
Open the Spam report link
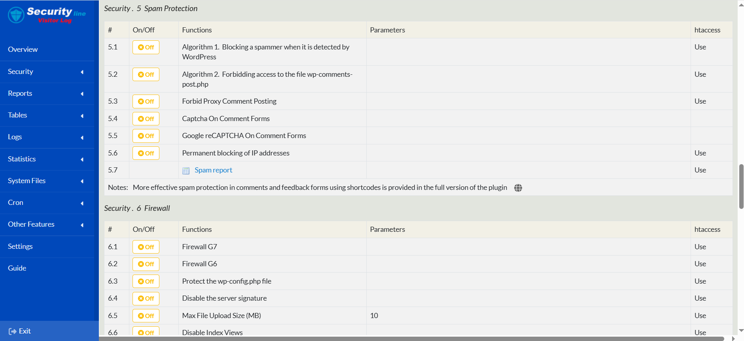[x=213, y=170]
